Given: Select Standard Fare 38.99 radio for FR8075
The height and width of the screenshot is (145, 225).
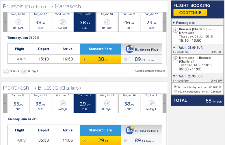Looking at the screenshot, I should tap(84, 59).
